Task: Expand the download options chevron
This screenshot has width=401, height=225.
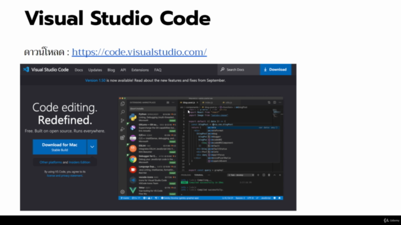Action: click(92, 147)
